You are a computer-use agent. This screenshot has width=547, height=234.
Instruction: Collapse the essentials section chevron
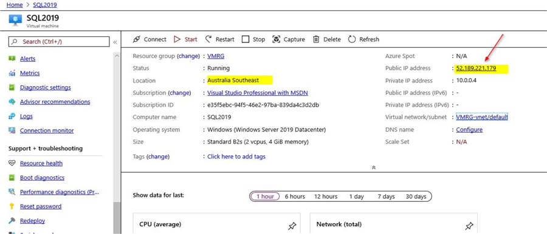pyautogui.click(x=374, y=167)
